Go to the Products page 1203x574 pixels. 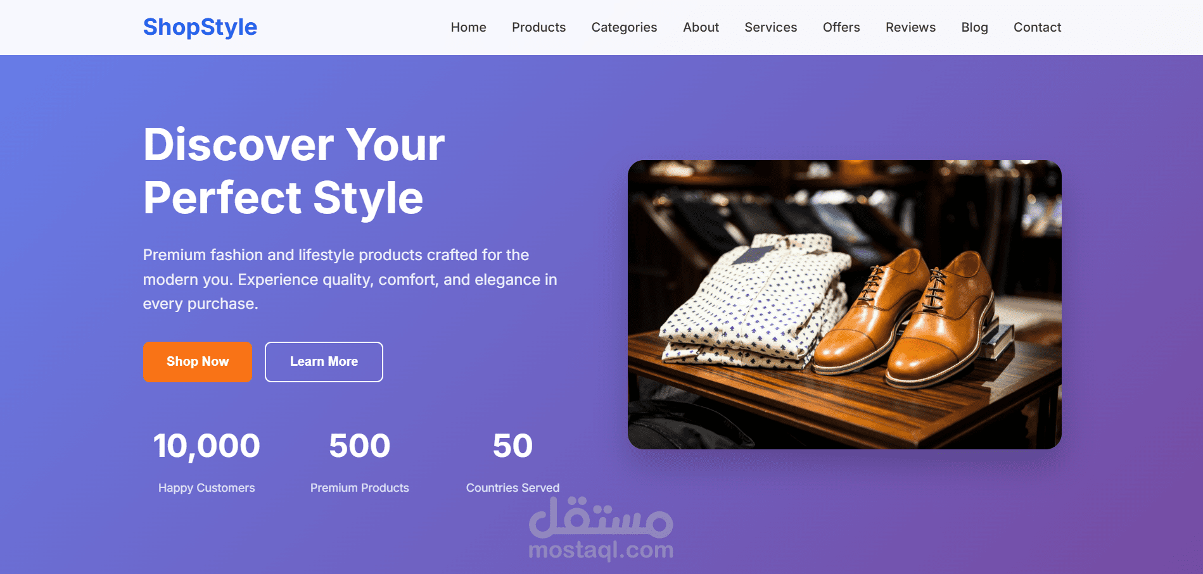pos(539,27)
